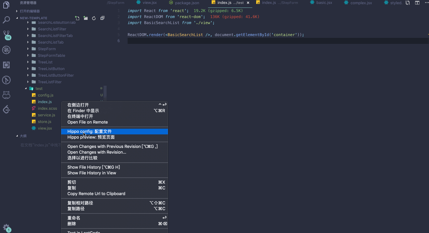Open the LeetCode view in activity bar
The image size is (429, 233).
click(x=6, y=109)
